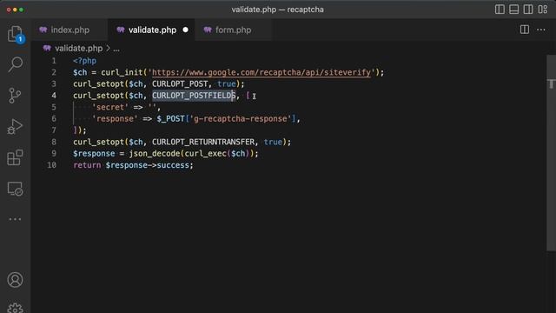Viewport: 556px width, 313px height.
Task: Toggle primary side bar layout icon
Action: pos(500,10)
